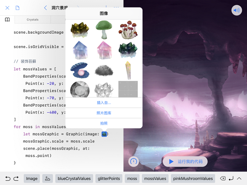Choose the dark green crystal cluster image
247x185 pixels.
(x=128, y=50)
